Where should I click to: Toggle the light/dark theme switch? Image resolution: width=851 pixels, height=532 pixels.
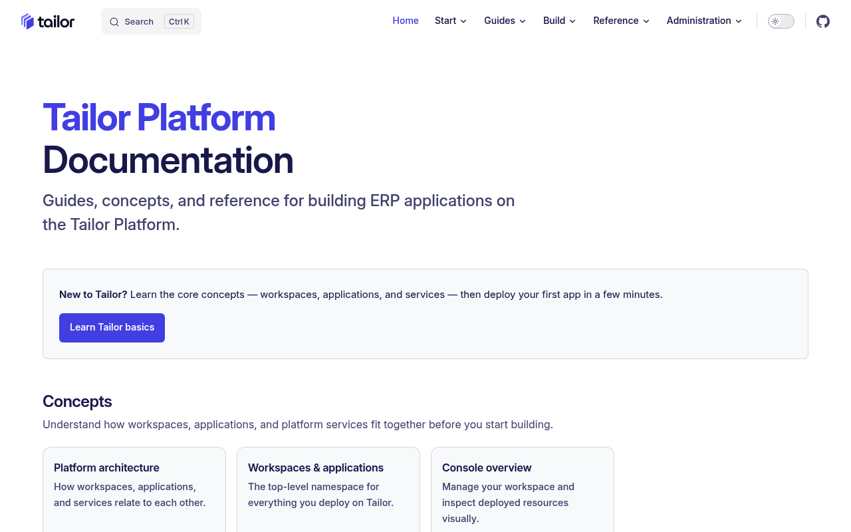tap(781, 21)
